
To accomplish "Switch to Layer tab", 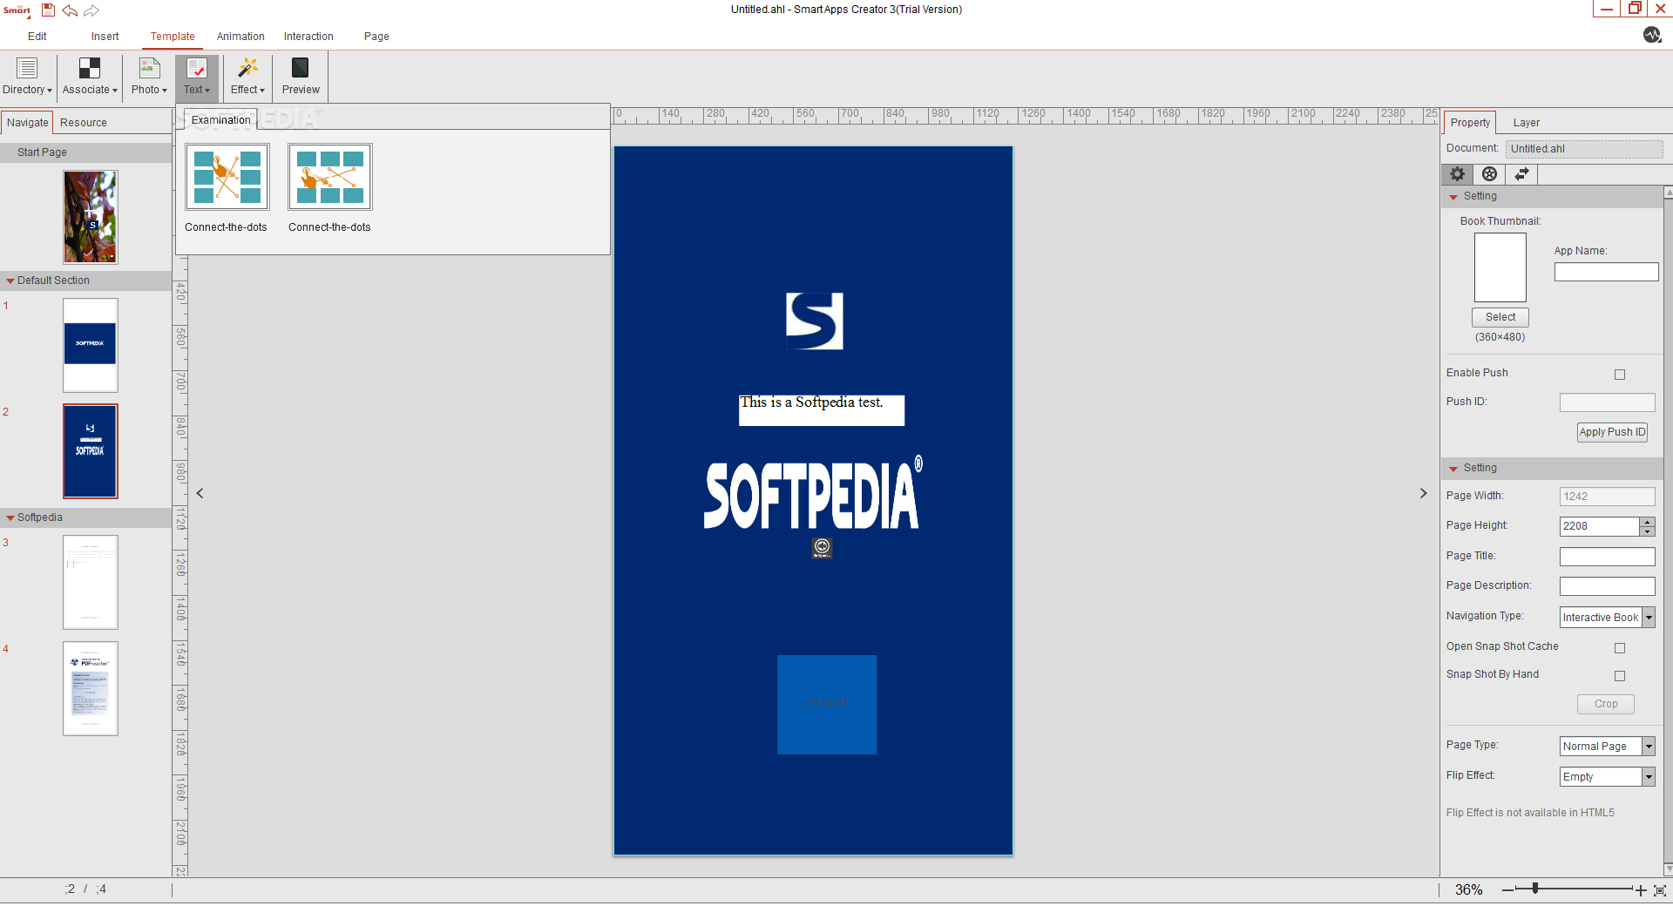I will 1527,123.
